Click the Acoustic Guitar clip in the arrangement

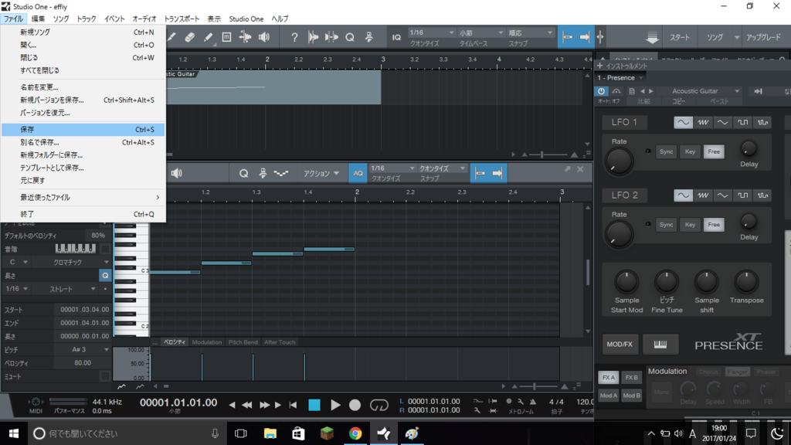tap(273, 87)
